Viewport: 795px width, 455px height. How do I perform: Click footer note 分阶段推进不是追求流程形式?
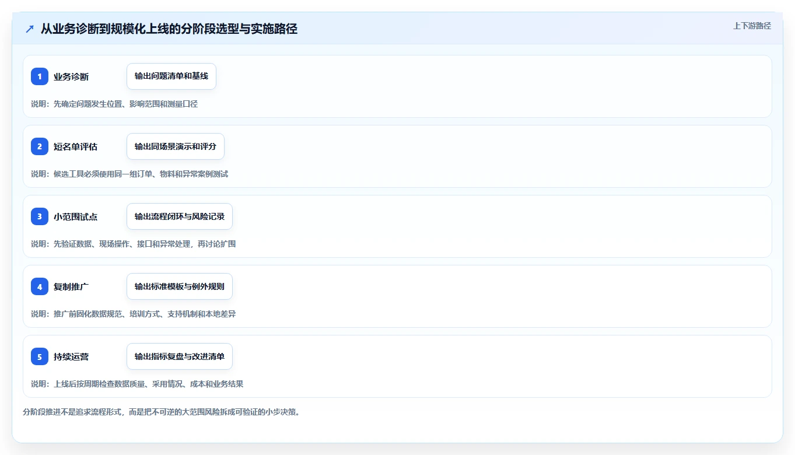(161, 412)
